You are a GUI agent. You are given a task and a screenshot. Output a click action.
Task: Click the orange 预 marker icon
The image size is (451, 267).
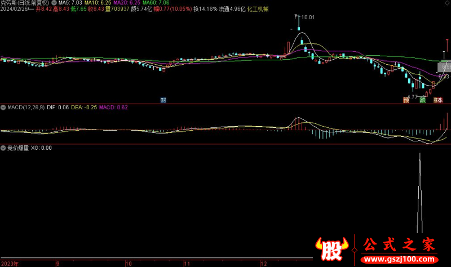pyautogui.click(x=406, y=100)
